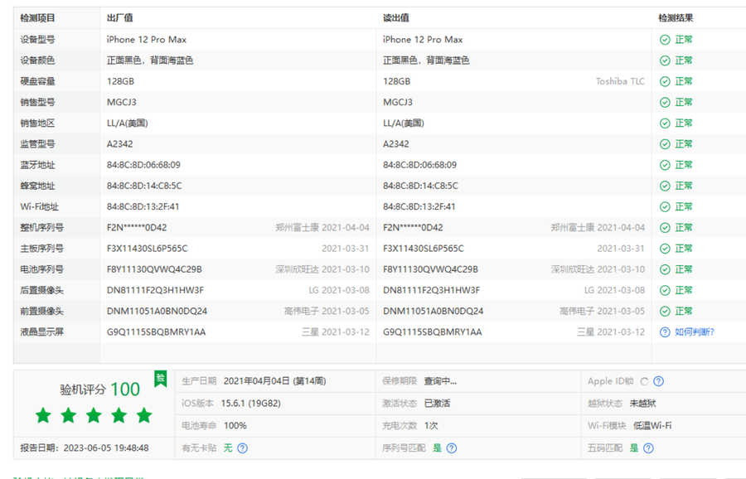Click the 液晶显示屏 row label
The image size is (746, 479).
[x=42, y=332]
